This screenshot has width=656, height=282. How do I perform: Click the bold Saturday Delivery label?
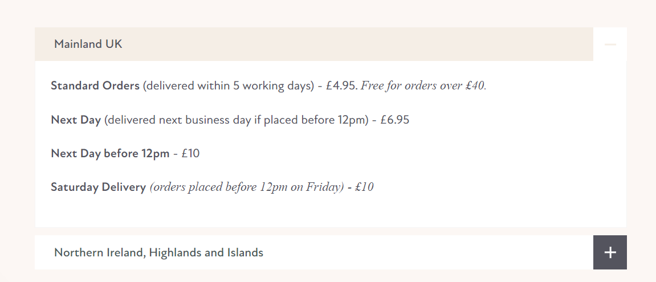pos(98,187)
